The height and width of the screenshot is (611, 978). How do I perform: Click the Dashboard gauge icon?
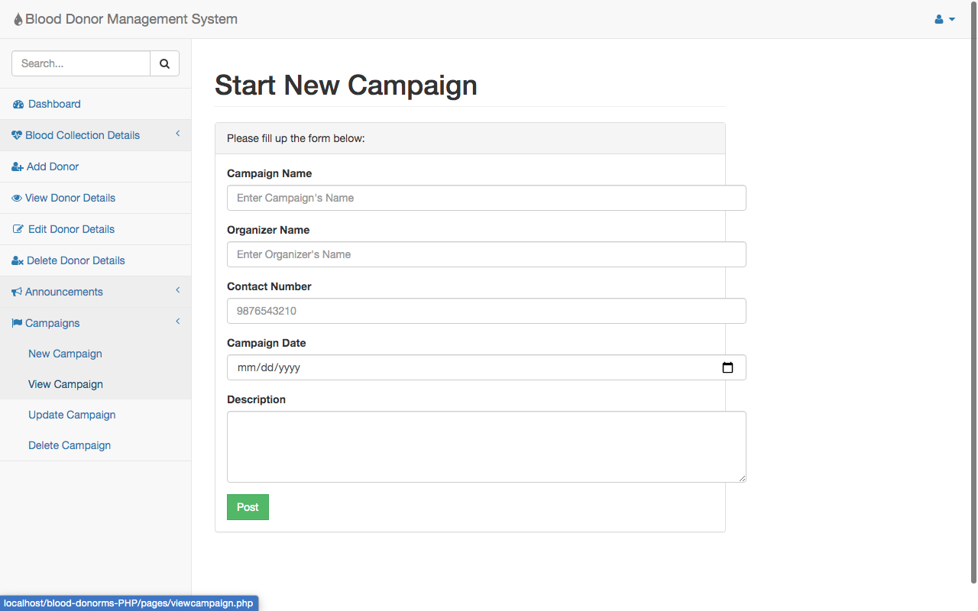[x=18, y=104]
